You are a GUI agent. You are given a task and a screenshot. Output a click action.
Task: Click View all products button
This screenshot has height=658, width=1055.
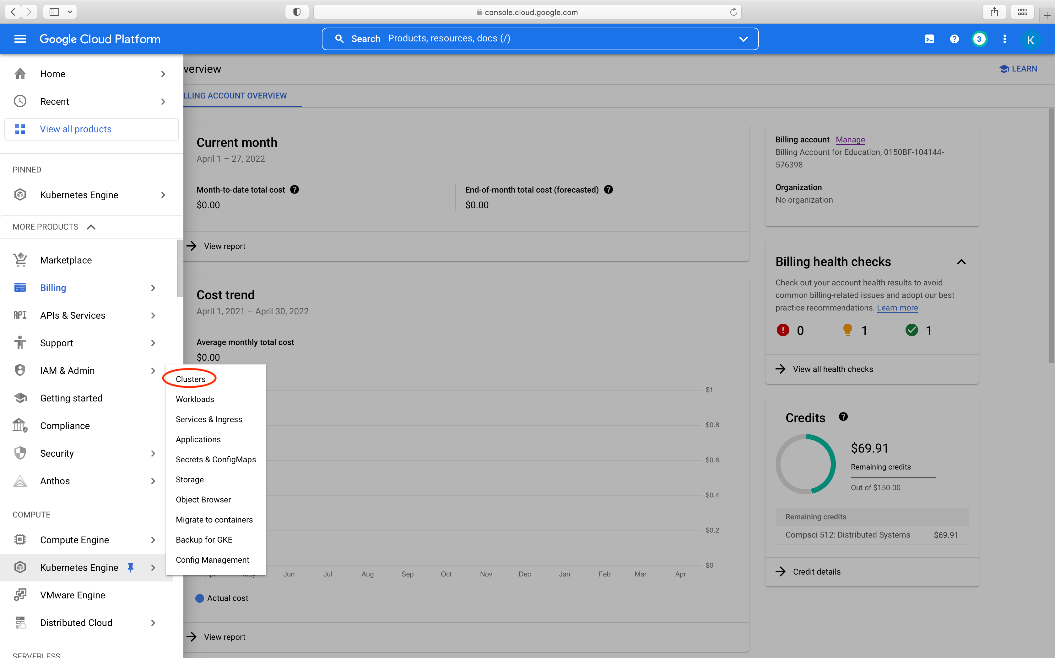(91, 129)
